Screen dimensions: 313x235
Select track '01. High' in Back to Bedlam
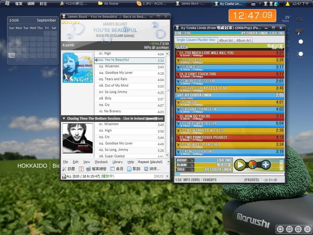(x=130, y=54)
